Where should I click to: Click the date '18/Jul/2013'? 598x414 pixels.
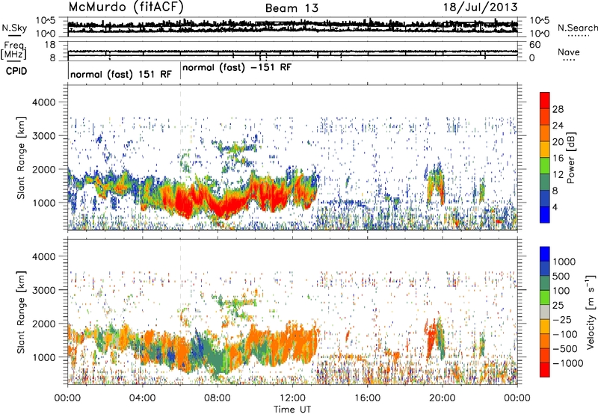tap(480, 7)
